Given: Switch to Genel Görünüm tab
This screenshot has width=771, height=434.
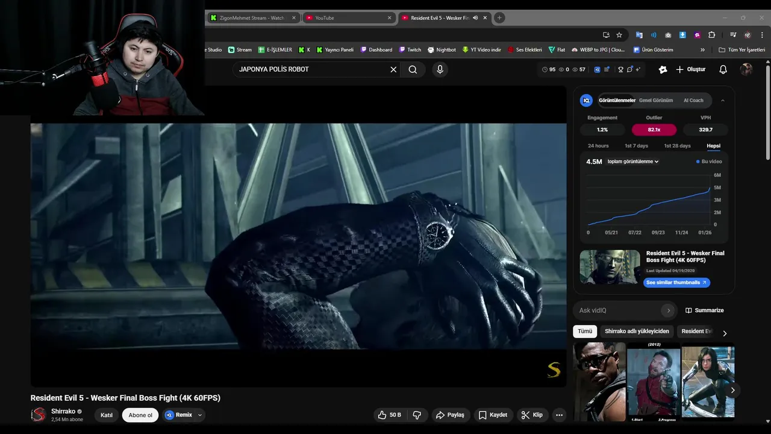Looking at the screenshot, I should 656,101.
